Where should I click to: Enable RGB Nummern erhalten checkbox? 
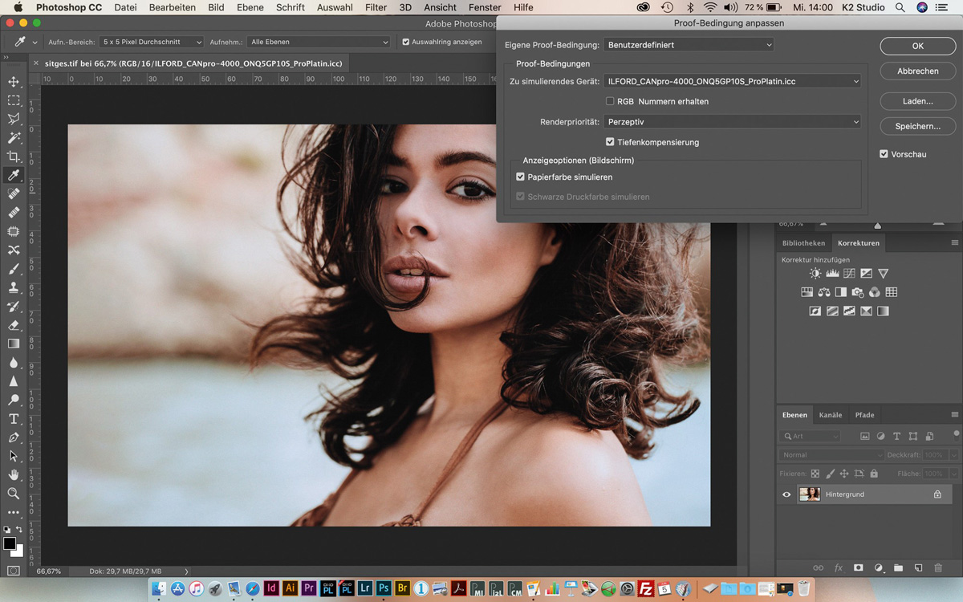(610, 102)
